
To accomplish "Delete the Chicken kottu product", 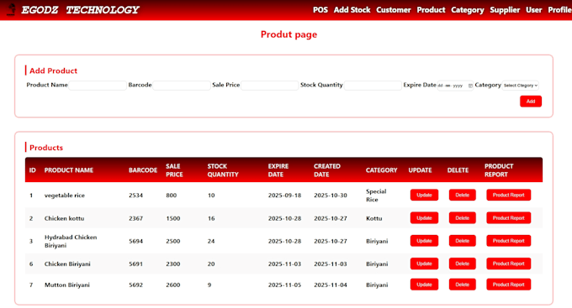I will click(462, 218).
